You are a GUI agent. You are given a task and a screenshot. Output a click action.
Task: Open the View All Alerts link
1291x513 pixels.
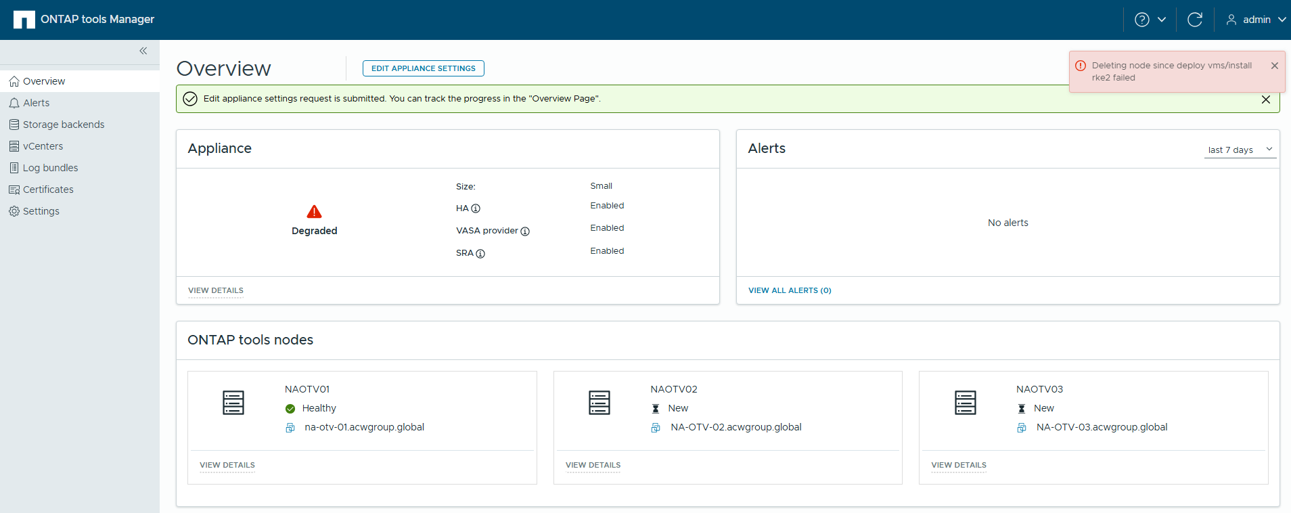tap(790, 290)
